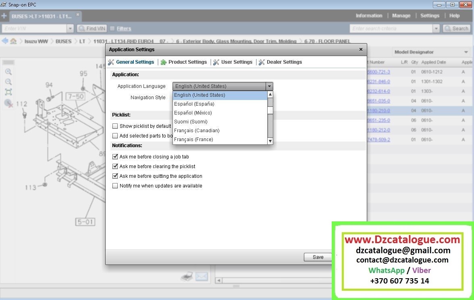
Task: Click callout 5-01 in the diagram
Action: [x=85, y=222]
